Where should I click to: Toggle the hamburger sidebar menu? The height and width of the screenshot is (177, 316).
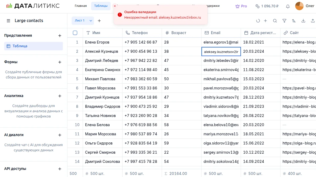pos(8,21)
